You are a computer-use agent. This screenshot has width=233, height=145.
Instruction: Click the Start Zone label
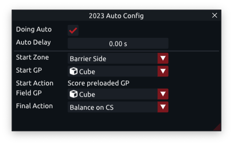click(x=32, y=57)
